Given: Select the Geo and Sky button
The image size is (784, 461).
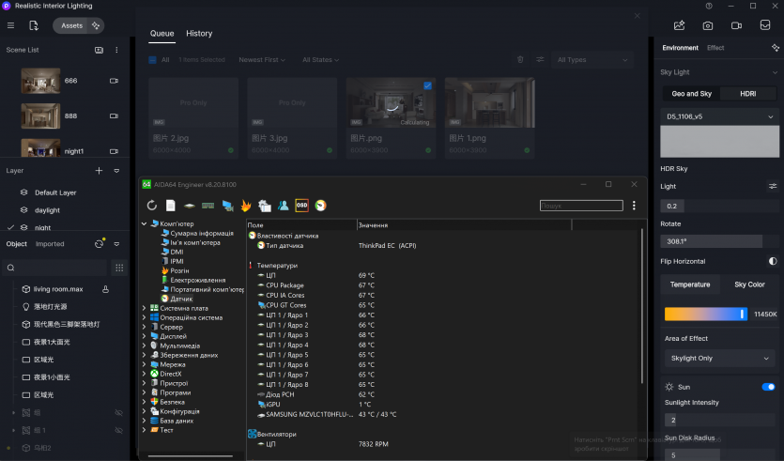Looking at the screenshot, I should coord(691,94).
